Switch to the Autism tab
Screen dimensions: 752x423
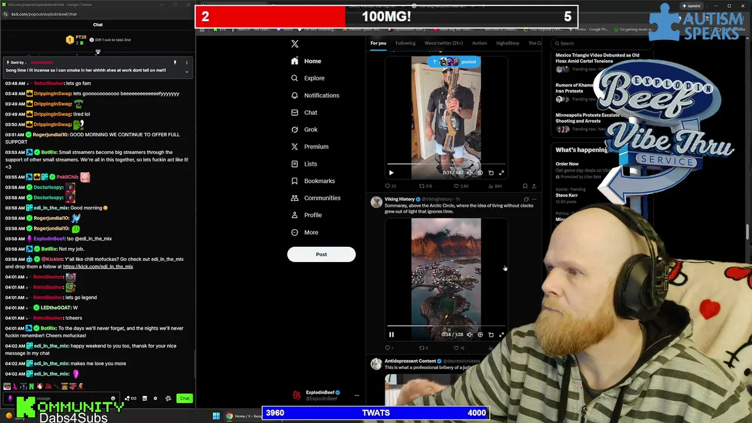[x=479, y=43]
